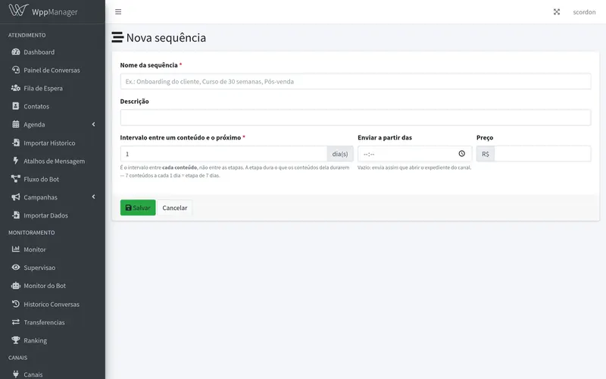Click the Historico Conversas history icon
The height and width of the screenshot is (379, 606).
[15, 304]
